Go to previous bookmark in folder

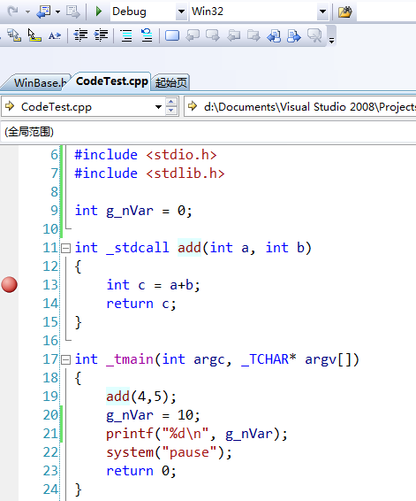point(234,35)
